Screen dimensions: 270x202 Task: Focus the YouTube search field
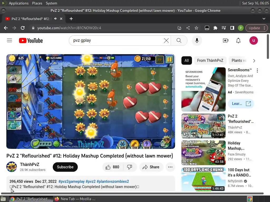(118, 41)
